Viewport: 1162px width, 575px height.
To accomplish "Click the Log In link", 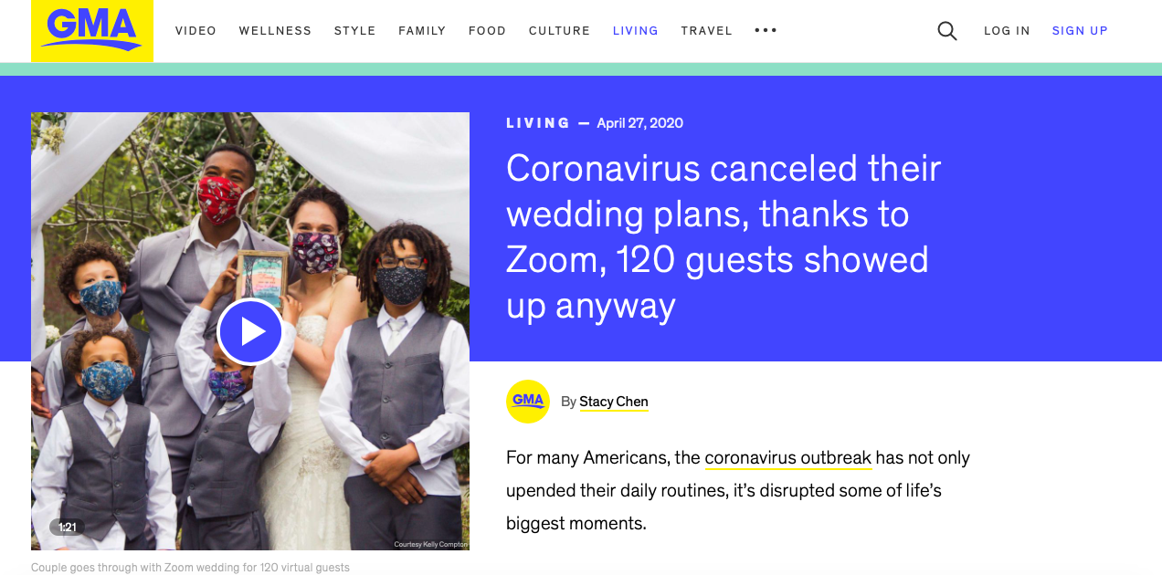I will 1007,31.
